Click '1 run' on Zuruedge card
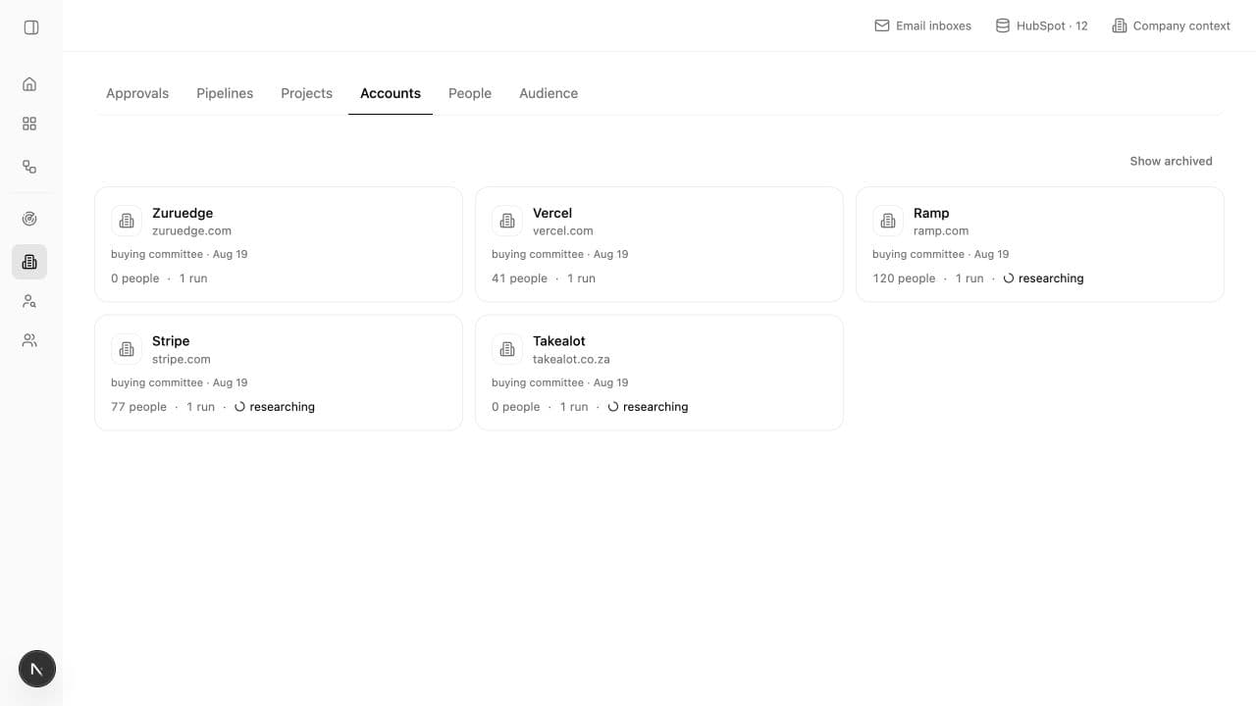 pyautogui.click(x=193, y=278)
